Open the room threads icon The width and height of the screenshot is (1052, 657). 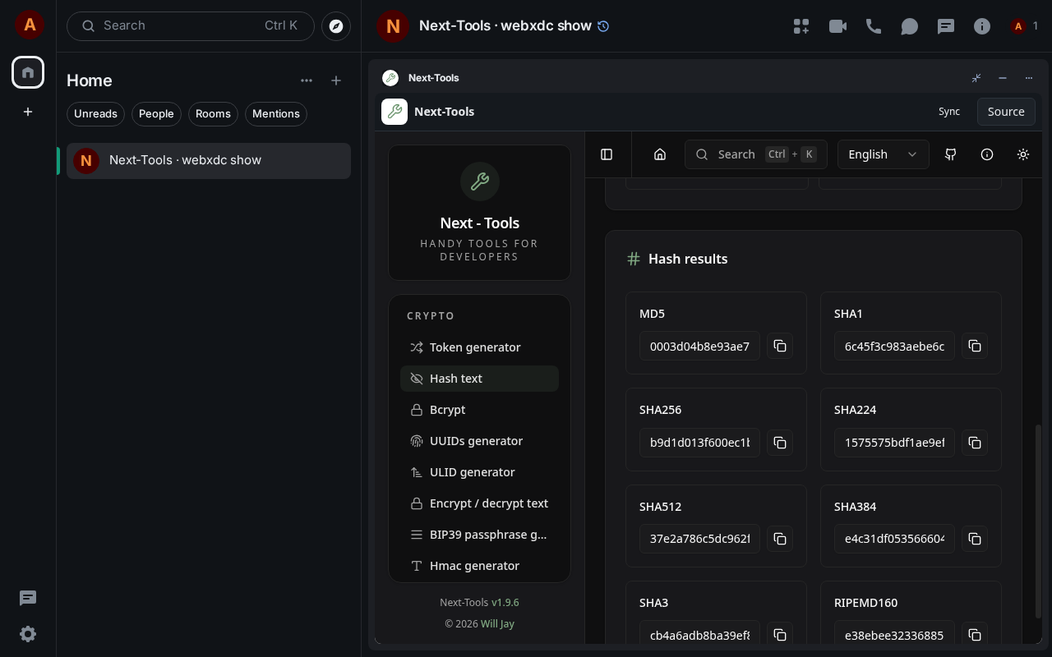pyautogui.click(x=946, y=26)
